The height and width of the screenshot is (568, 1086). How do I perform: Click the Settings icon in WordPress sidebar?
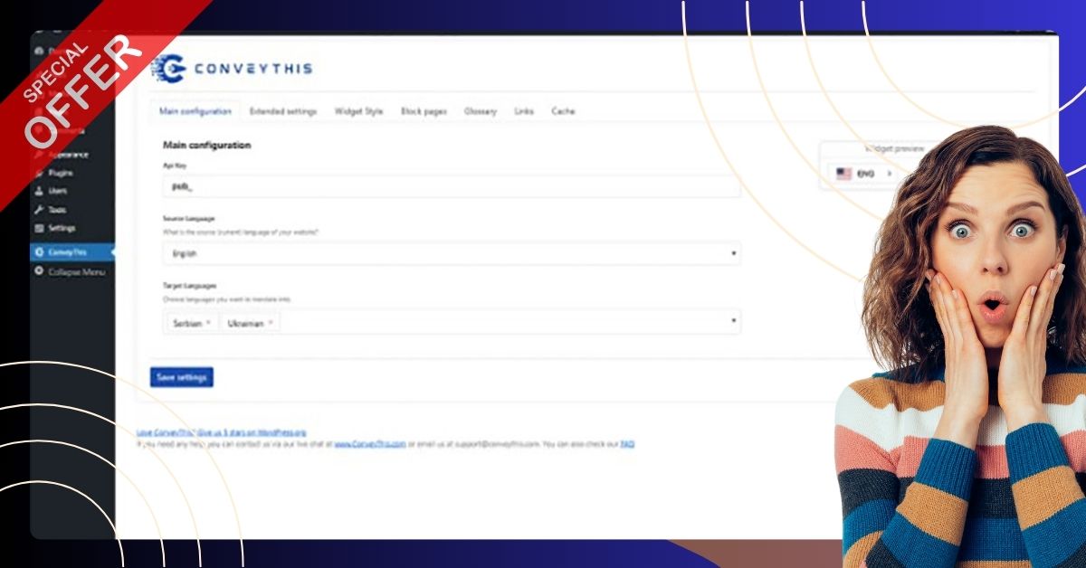click(39, 228)
